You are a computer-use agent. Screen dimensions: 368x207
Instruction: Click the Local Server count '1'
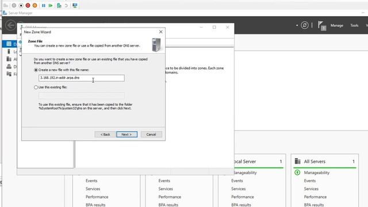coord(281,162)
